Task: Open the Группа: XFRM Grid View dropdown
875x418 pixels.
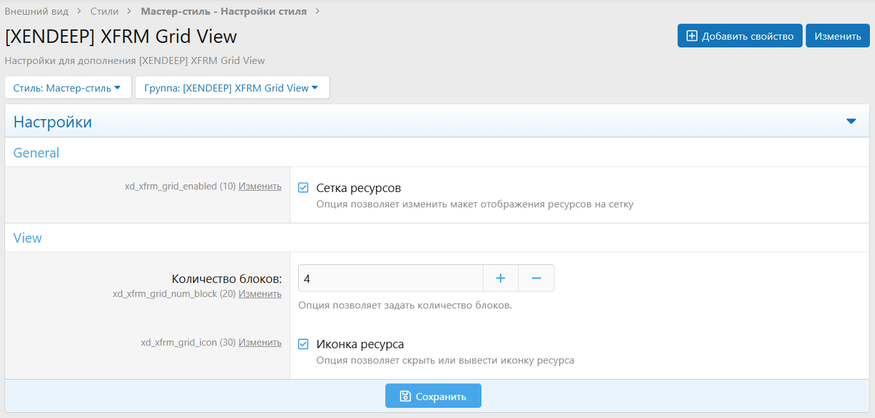Action: pyautogui.click(x=232, y=88)
